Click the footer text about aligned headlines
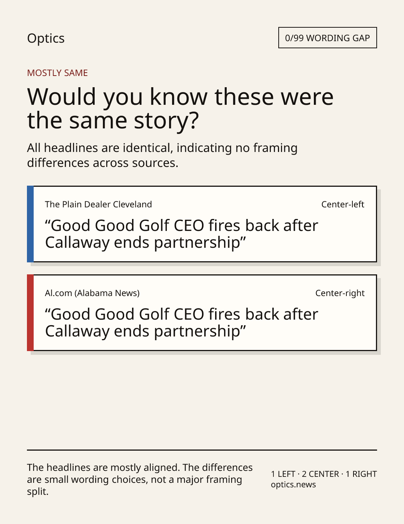404x524 pixels. 140,479
